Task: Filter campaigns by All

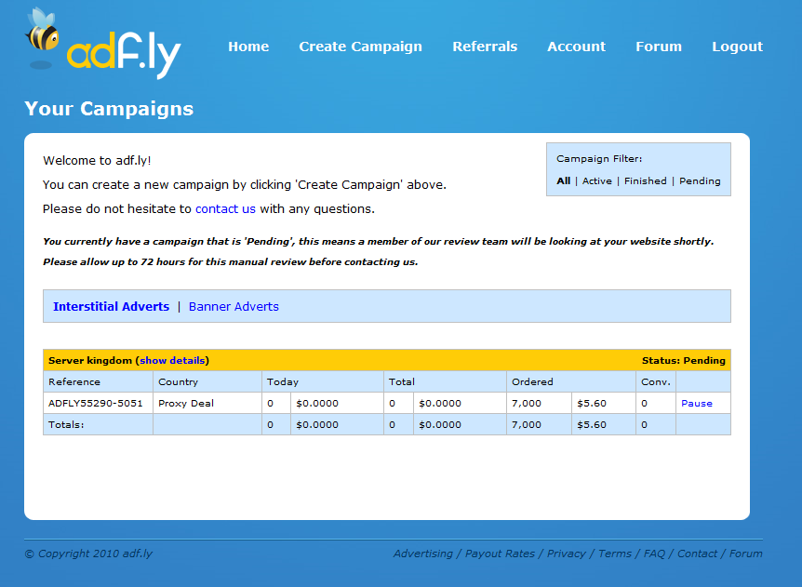Action: pyautogui.click(x=563, y=181)
